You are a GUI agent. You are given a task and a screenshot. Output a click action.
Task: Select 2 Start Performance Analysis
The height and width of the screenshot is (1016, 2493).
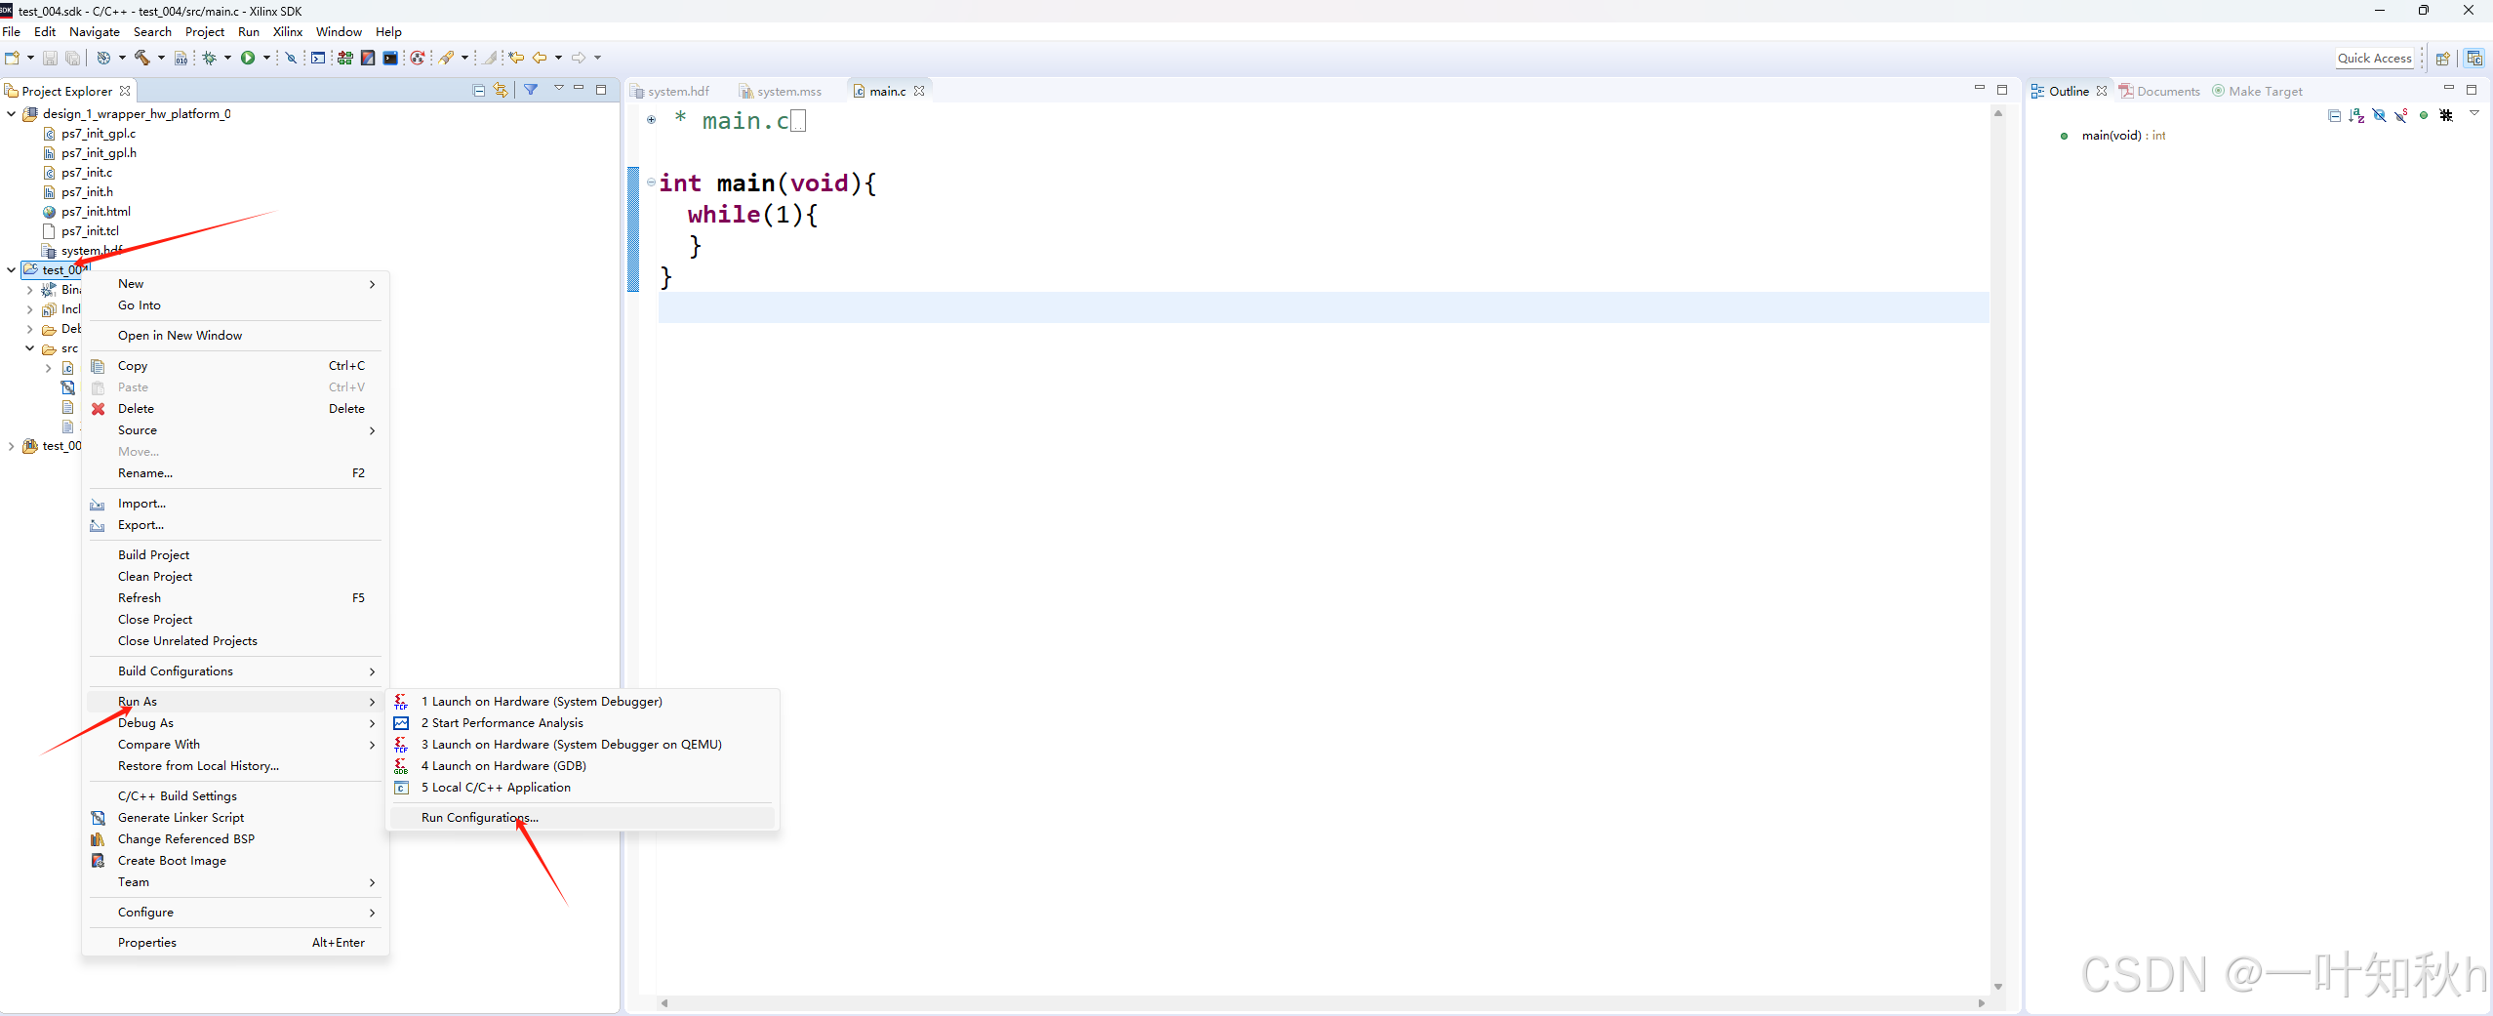point(581,722)
